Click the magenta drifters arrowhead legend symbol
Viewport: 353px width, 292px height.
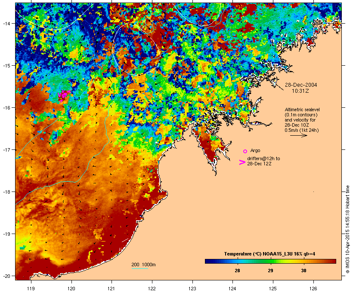click(x=242, y=162)
